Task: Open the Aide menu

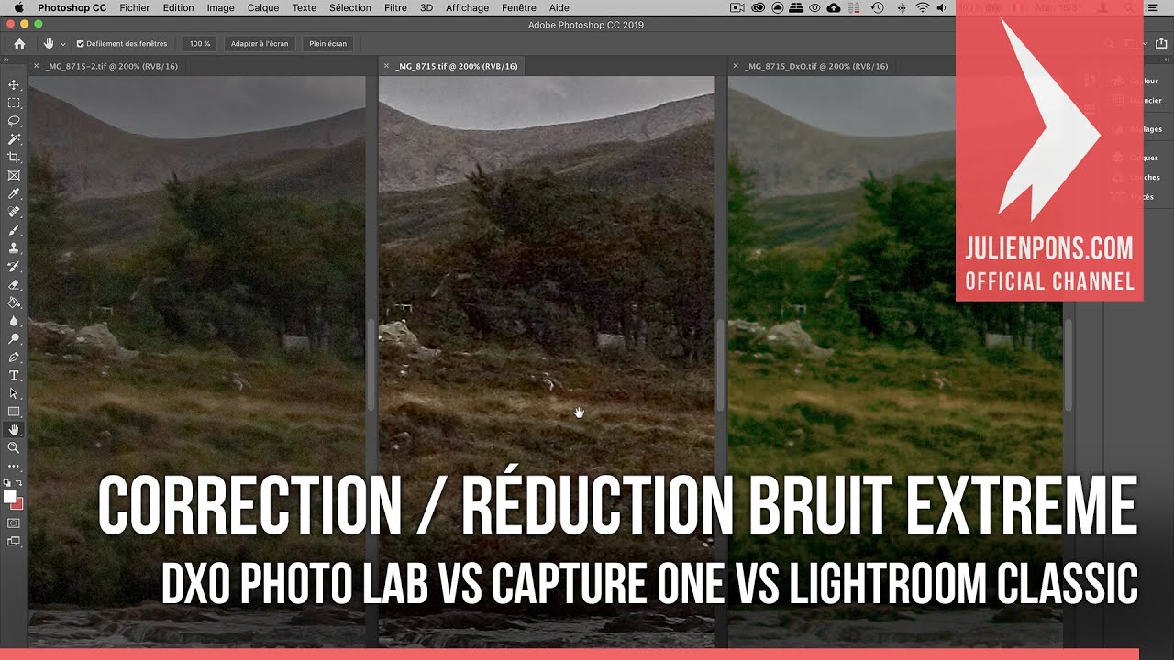Action: point(559,7)
